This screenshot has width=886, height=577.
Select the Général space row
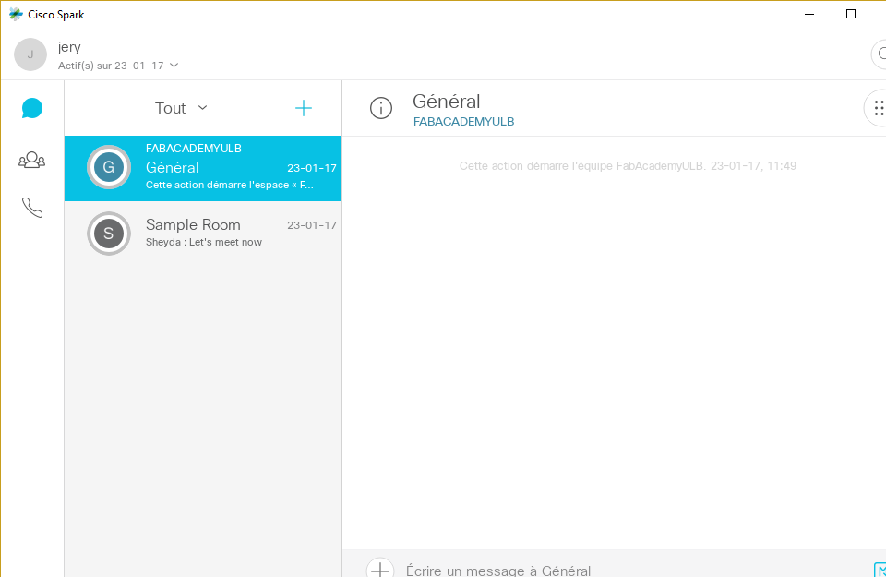pos(203,168)
